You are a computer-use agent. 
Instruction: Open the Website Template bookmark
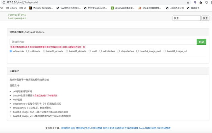click(x=41, y=8)
